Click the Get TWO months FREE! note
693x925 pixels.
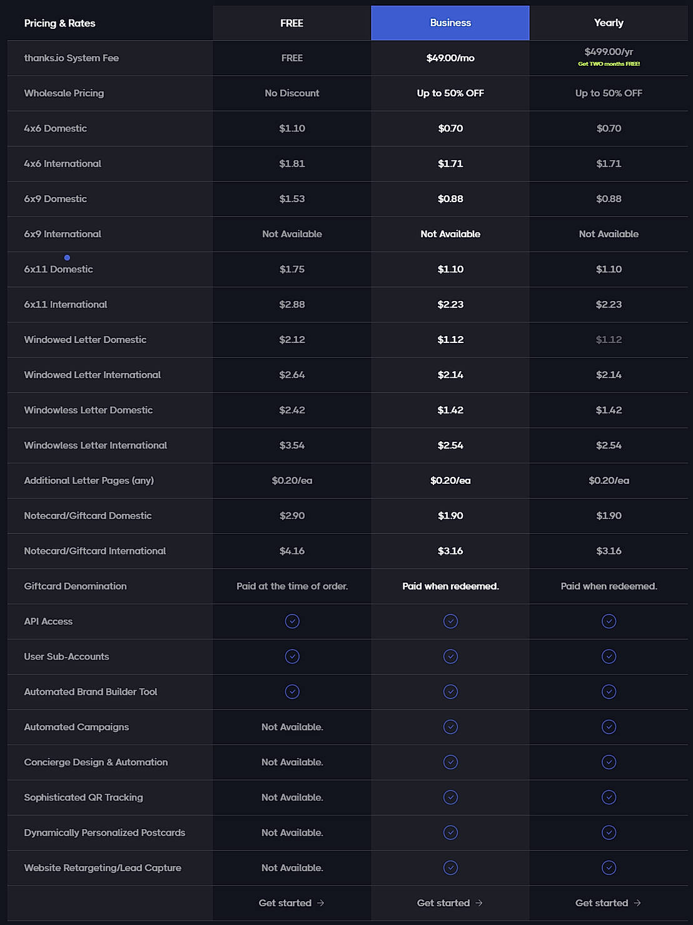[x=609, y=64]
